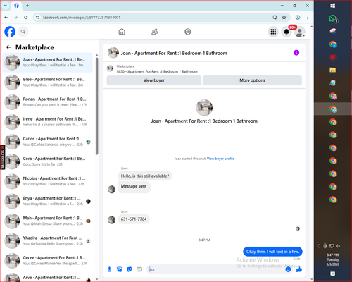Attach a photo with image icon
This screenshot has height=282, width=352.
[x=120, y=269]
